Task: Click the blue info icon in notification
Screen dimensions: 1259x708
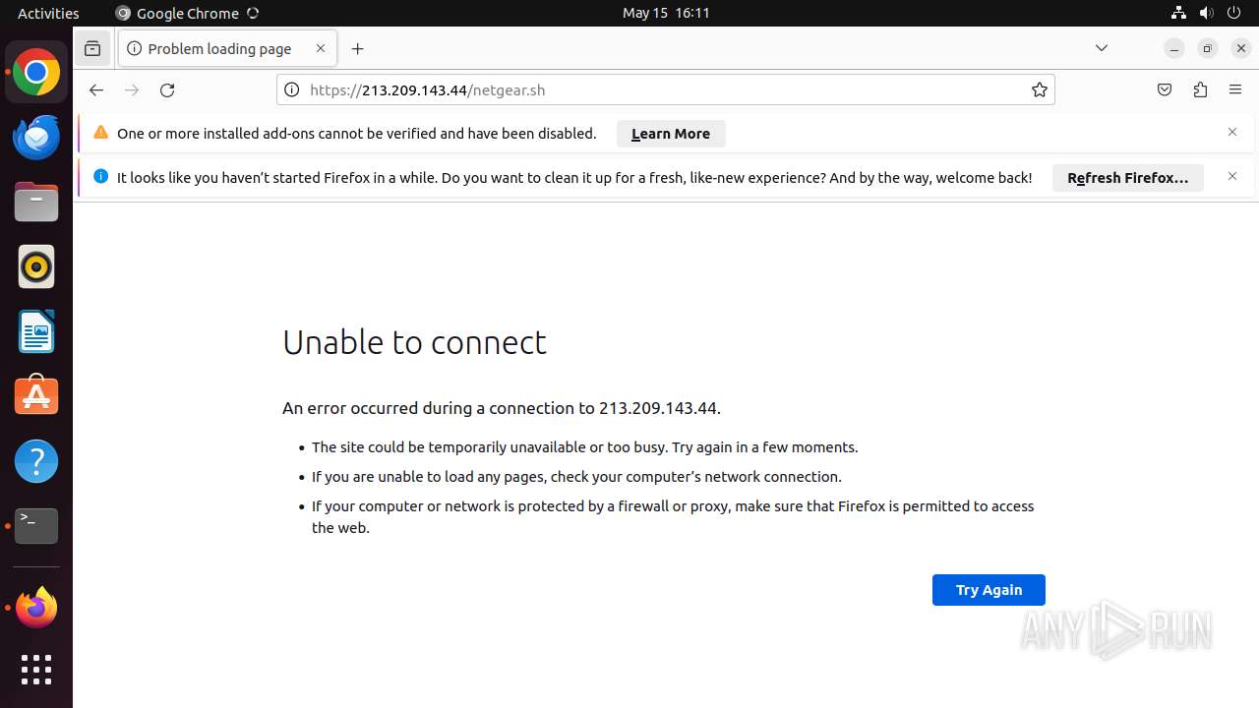Action: click(100, 176)
